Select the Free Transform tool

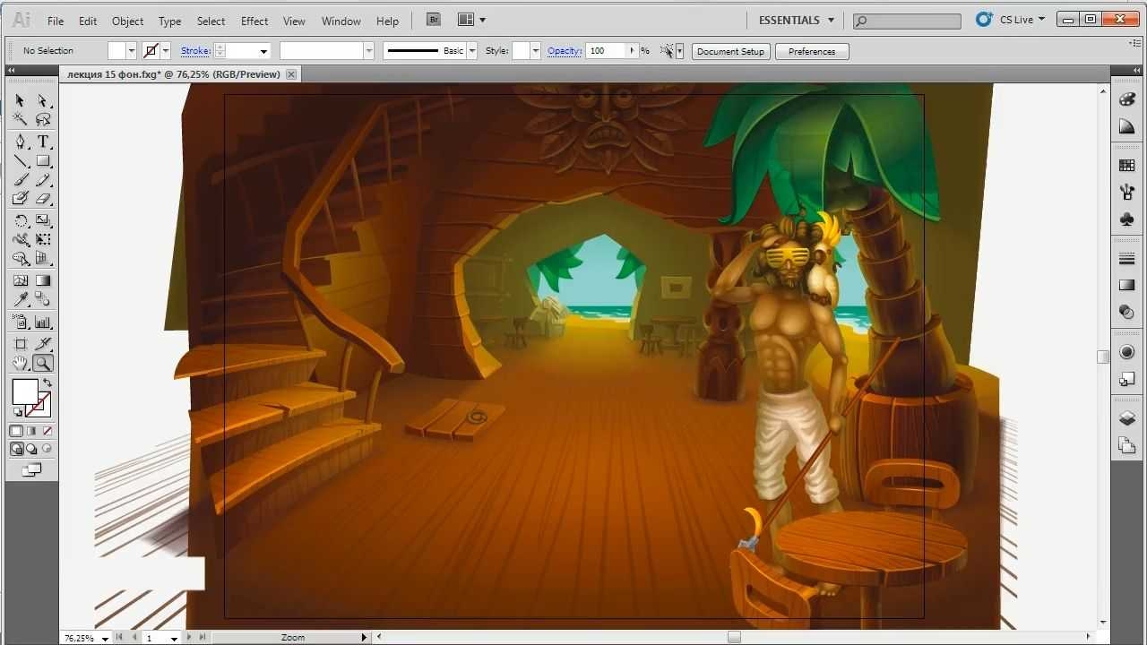click(x=42, y=240)
